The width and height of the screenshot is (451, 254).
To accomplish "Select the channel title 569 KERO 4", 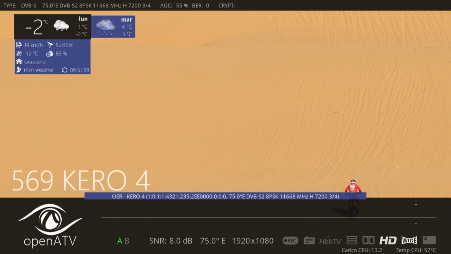I will [81, 181].
